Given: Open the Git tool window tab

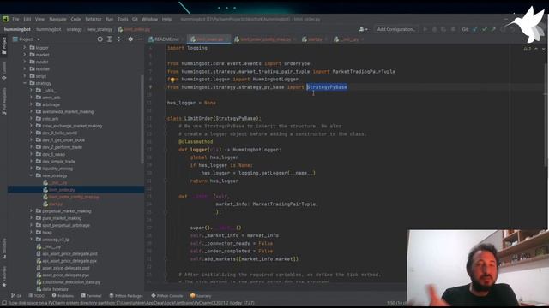Looking at the screenshot, I should pyautogui.click(x=16, y=296).
